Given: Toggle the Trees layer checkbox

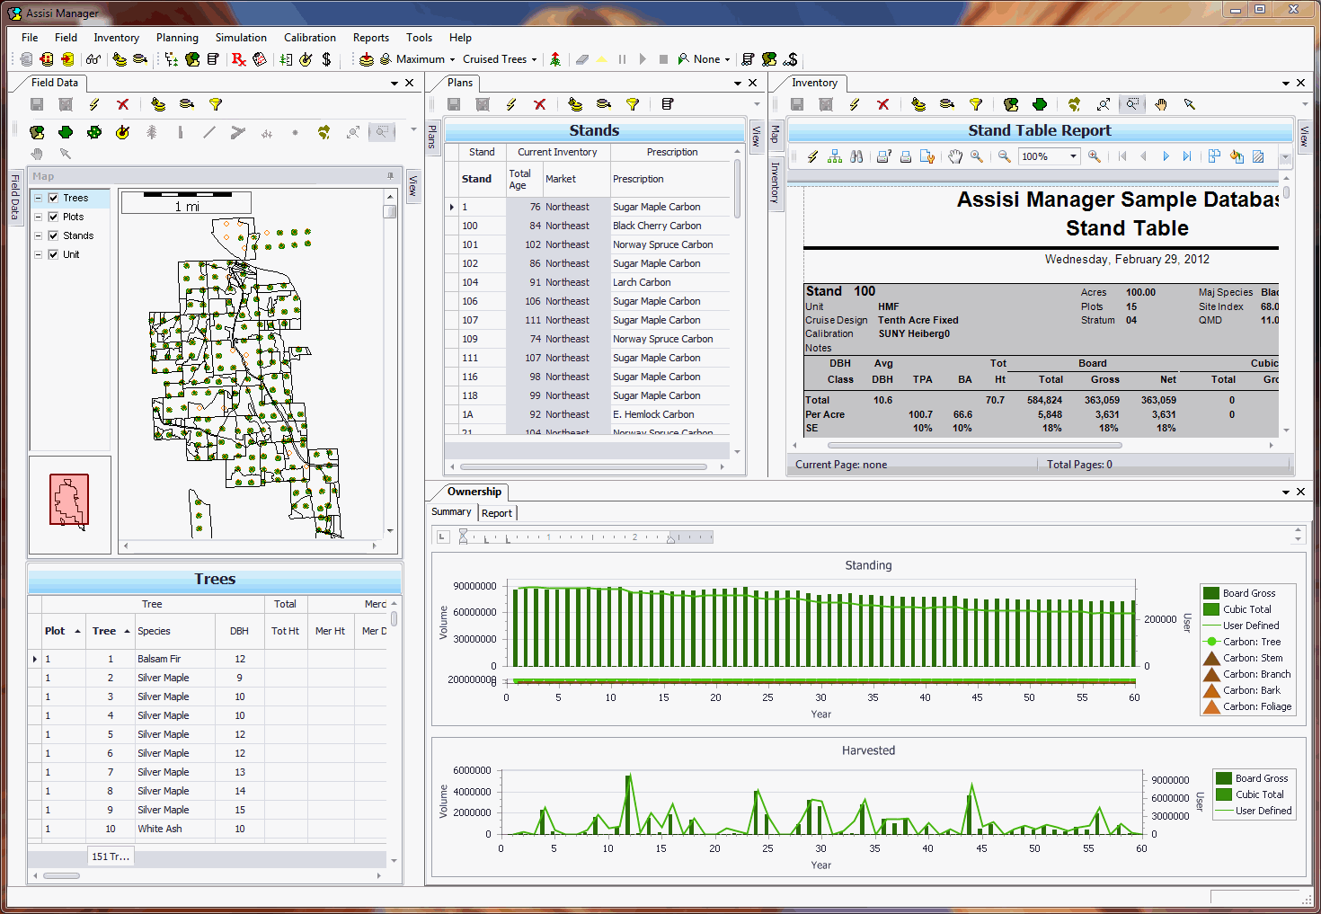Looking at the screenshot, I should tap(54, 198).
